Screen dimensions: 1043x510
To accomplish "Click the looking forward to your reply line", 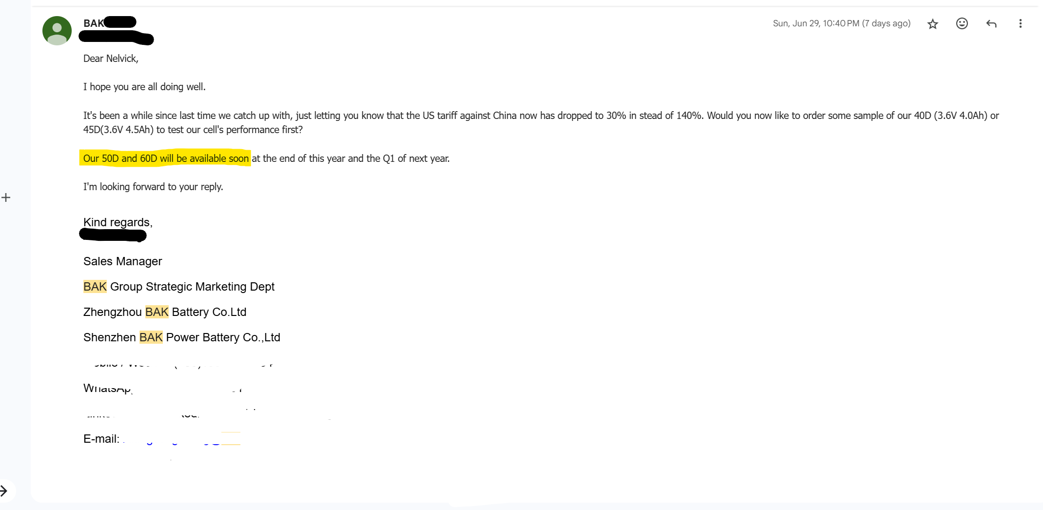I will [153, 187].
